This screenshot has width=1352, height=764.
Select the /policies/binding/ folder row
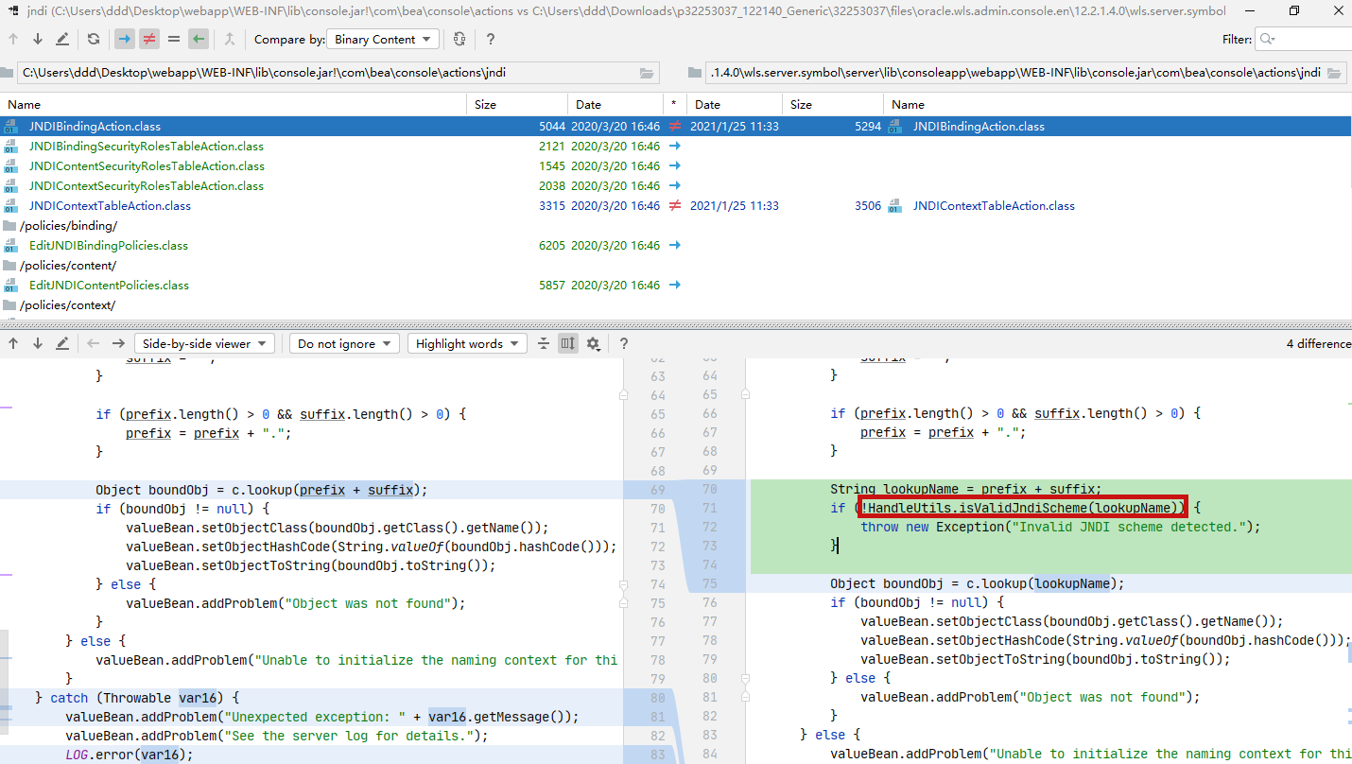click(x=68, y=225)
